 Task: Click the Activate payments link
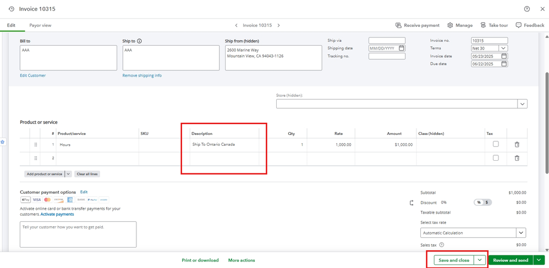tap(57, 214)
